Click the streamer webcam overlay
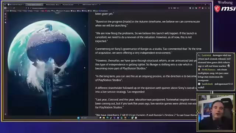 point(215,112)
